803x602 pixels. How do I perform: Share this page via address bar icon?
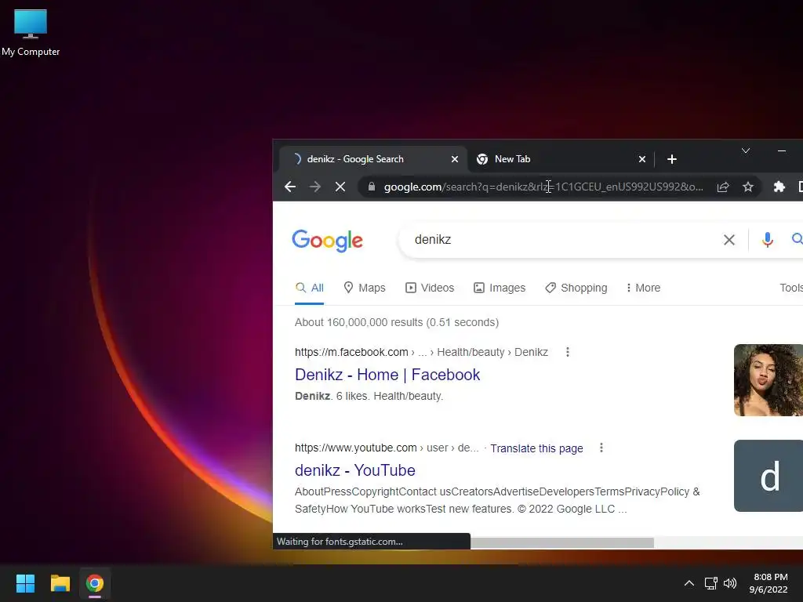[722, 187]
